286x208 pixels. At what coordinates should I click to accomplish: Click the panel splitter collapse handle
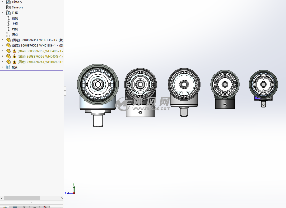point(65,91)
